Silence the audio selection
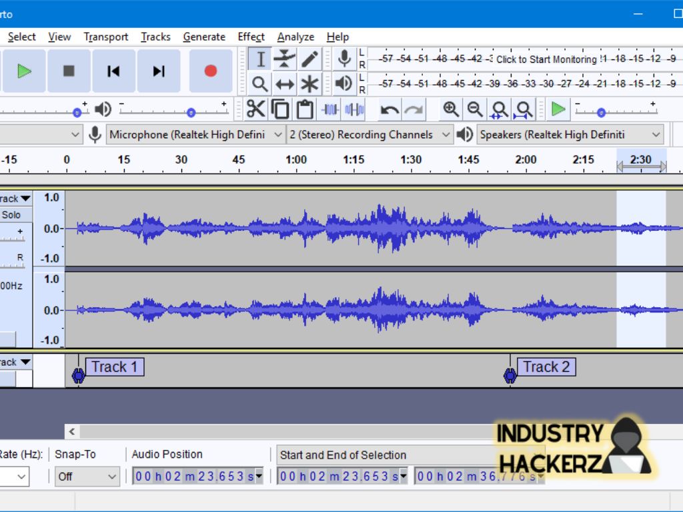The image size is (683, 512). click(354, 109)
